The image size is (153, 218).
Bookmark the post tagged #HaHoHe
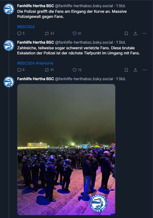pos(126,70)
